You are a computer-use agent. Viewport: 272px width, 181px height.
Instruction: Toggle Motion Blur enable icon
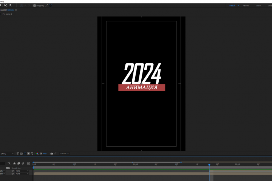click(x=23, y=164)
